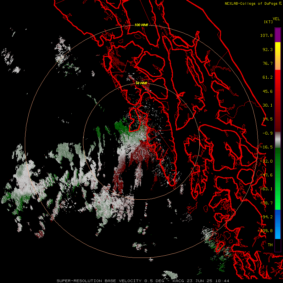Click the -47.6 value on the velocity scale
Viewport: 283px width, 283px height.
[x=266, y=175]
